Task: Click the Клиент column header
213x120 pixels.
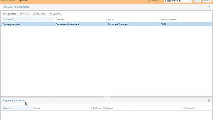Action: coord(61,108)
